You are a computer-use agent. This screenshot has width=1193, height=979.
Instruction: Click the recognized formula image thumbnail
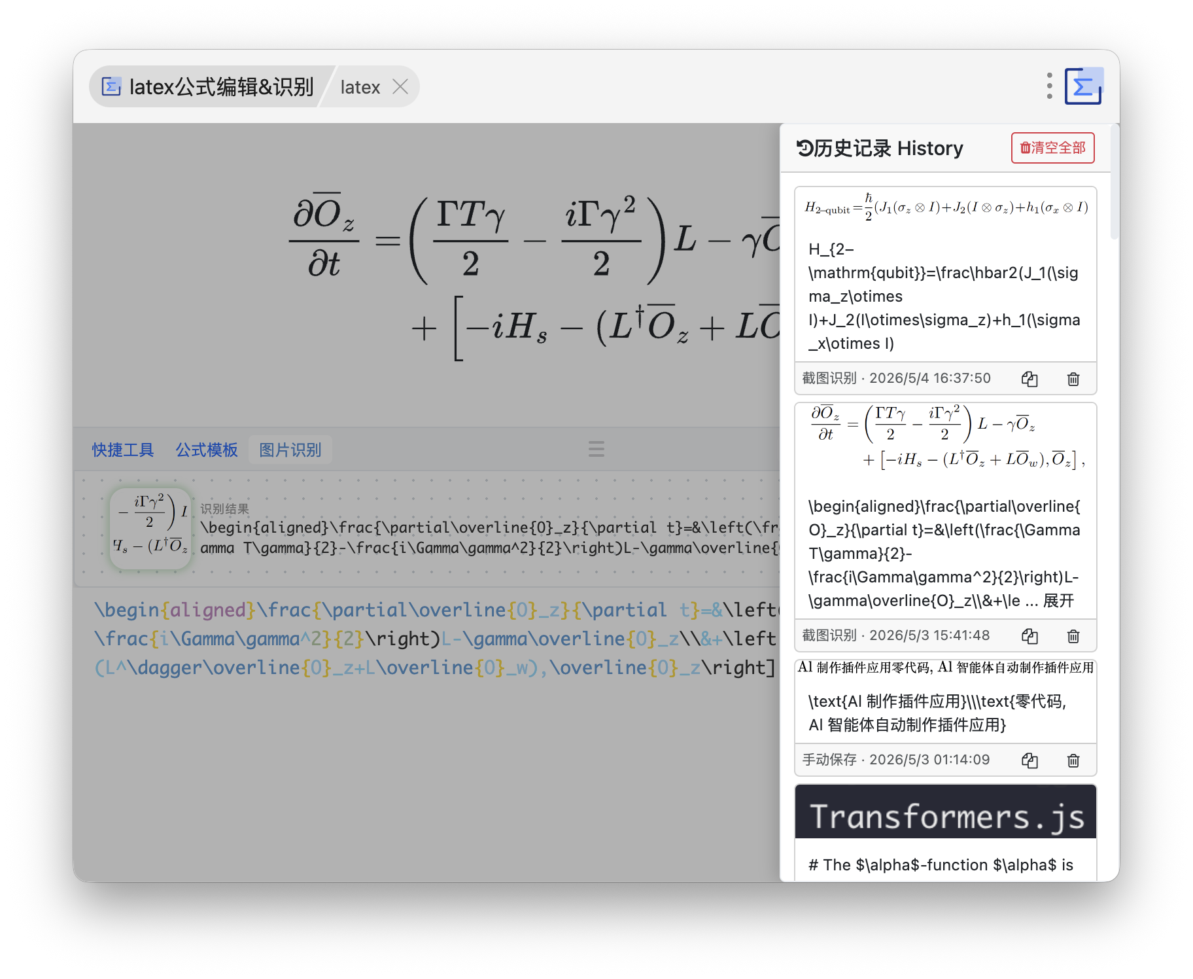[150, 529]
